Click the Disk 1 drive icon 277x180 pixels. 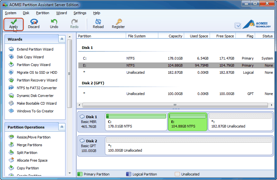coord(82,117)
